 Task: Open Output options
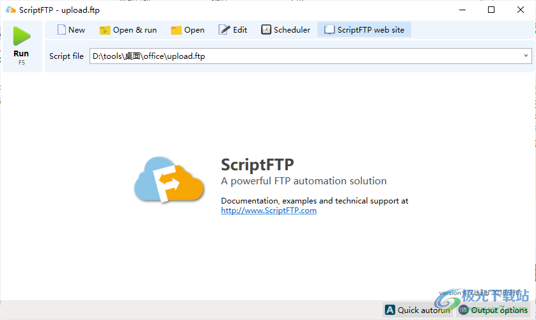(x=493, y=310)
